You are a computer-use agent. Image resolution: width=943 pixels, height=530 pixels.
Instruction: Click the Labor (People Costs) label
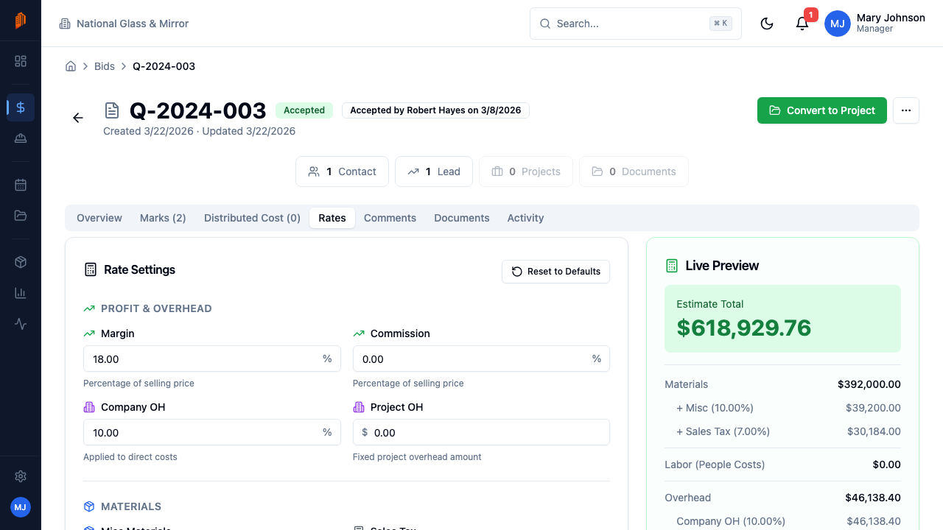coord(715,464)
